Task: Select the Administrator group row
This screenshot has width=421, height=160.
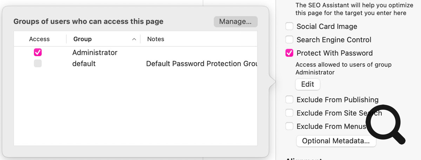Action: [x=95, y=53]
